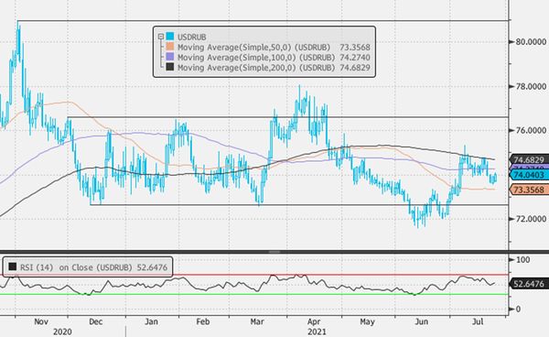549x337 pixels.
Task: Click the Mar month label
Action: (257, 321)
